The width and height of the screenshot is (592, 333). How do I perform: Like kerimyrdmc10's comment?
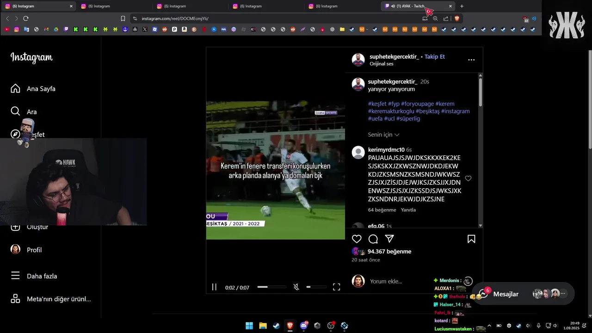pos(468,179)
